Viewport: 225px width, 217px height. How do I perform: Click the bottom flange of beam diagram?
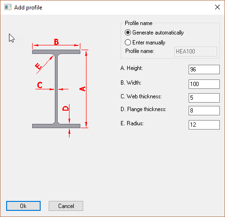click(x=56, y=126)
